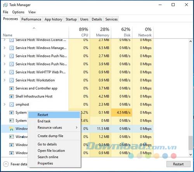Open the Resource values submenu arrow
The image size is (194, 172).
click(77, 128)
